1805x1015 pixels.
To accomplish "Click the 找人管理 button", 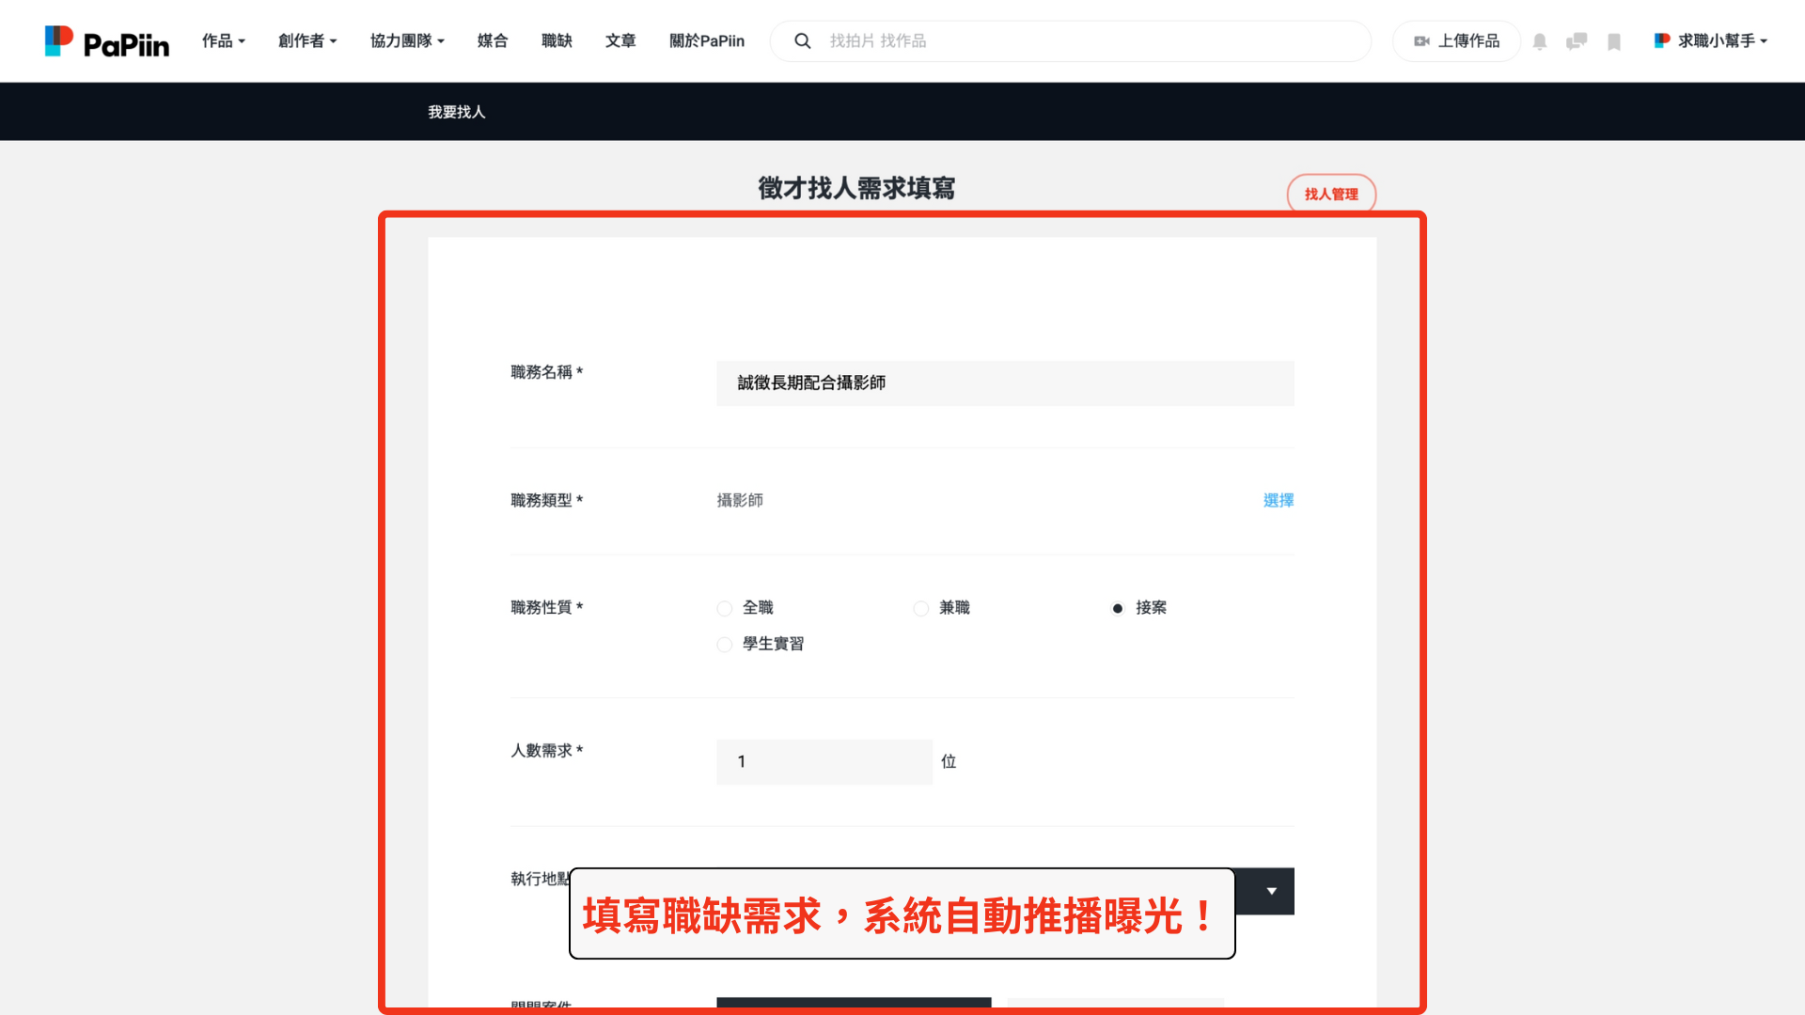I will [1331, 194].
